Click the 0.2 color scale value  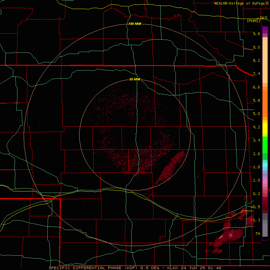pos(256,194)
